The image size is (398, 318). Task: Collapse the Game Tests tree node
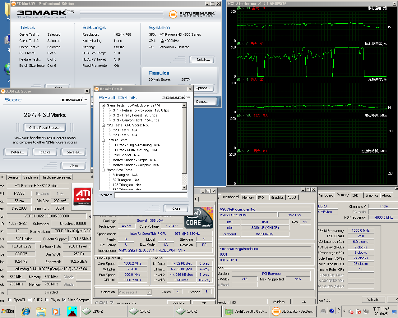(x=104, y=105)
